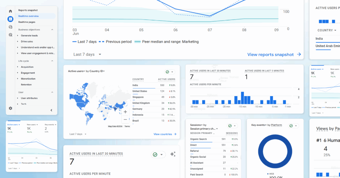The image size is (340, 178).
Task: Click the India row in country table
Action: pyautogui.click(x=154, y=85)
